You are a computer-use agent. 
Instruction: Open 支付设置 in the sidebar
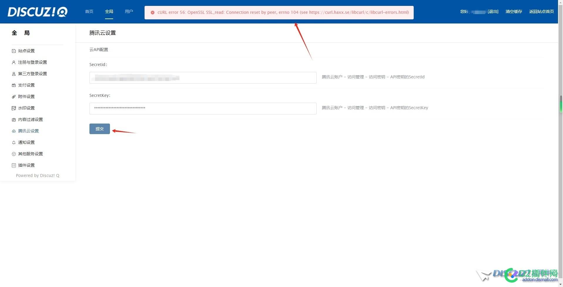pos(26,85)
